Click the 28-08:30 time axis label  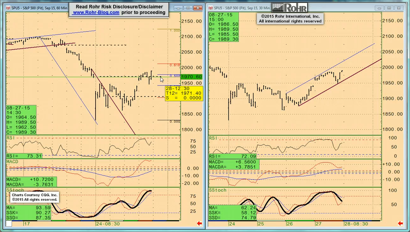[356, 223]
